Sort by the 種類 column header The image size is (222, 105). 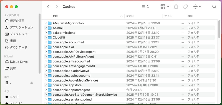pyautogui.click(x=190, y=16)
